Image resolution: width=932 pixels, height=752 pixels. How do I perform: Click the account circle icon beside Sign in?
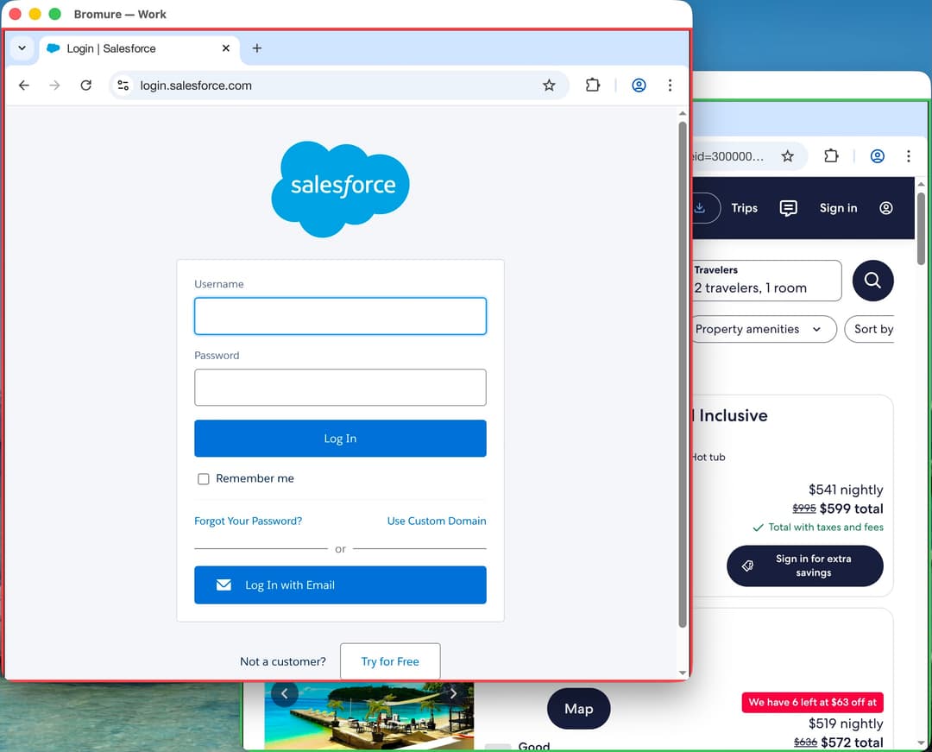tap(885, 208)
